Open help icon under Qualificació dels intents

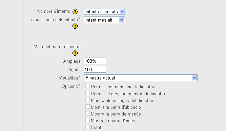(75, 26)
